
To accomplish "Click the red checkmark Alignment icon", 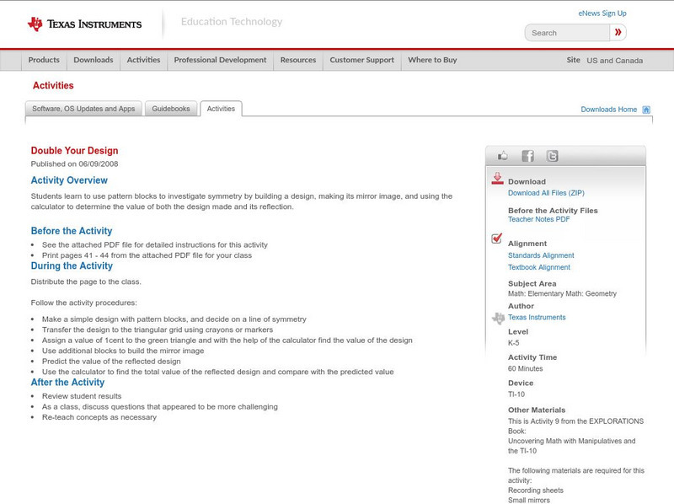I will (x=496, y=239).
